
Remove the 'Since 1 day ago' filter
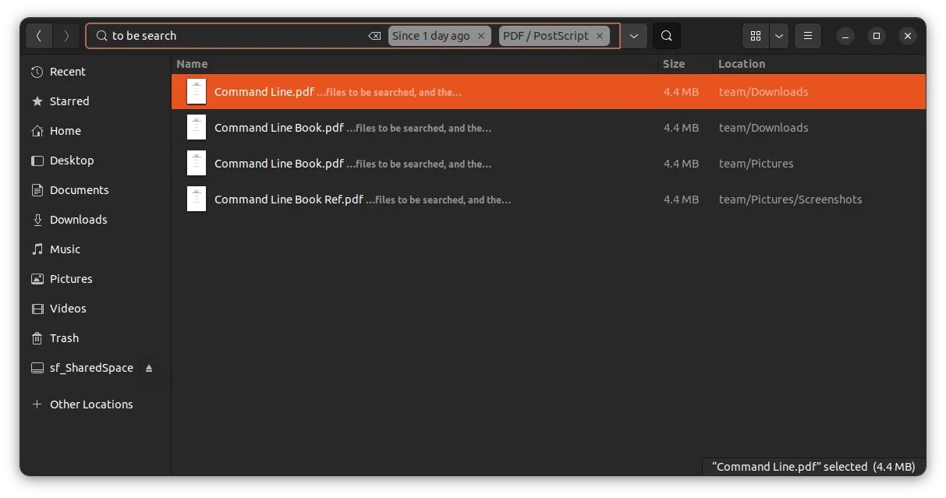coord(481,36)
